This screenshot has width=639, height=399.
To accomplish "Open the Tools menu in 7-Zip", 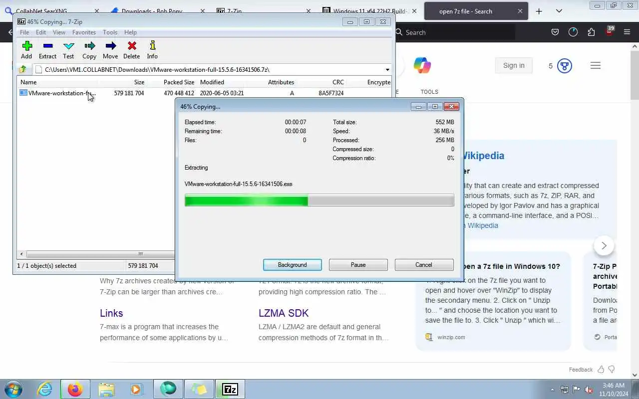I will click(110, 32).
